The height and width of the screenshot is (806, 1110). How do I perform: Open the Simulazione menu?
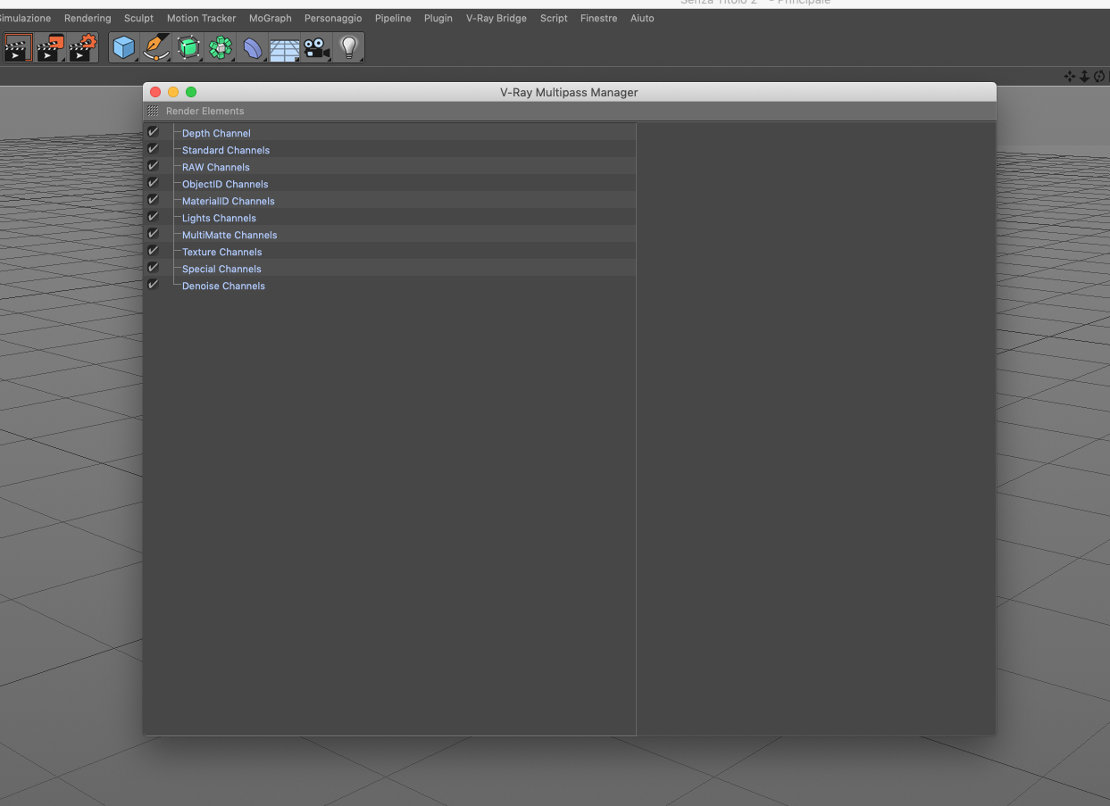25,18
